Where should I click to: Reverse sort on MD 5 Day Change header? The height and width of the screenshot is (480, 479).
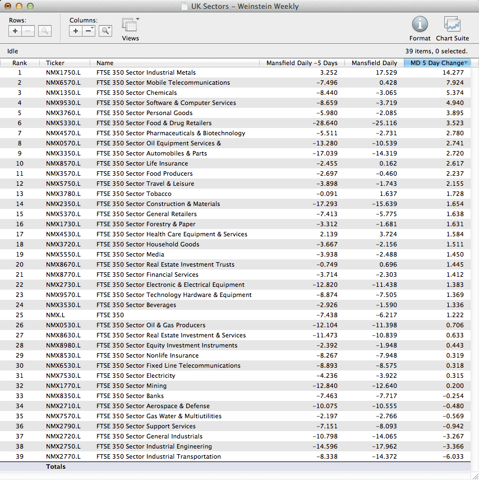[436, 63]
